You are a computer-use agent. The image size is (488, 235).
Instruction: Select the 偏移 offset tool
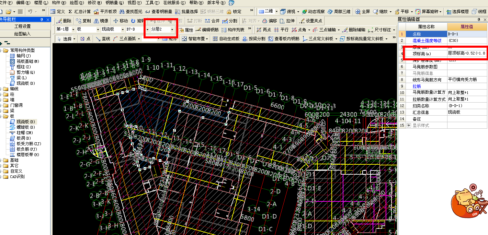point(270,21)
